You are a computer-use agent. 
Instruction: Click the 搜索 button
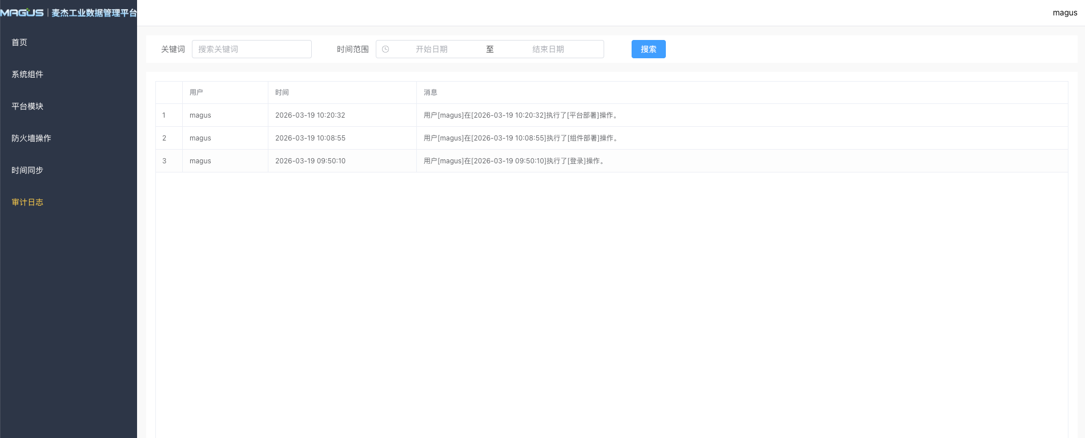[648, 49]
